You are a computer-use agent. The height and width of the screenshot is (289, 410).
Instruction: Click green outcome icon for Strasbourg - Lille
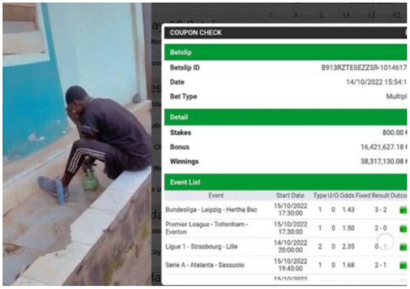pos(403,247)
